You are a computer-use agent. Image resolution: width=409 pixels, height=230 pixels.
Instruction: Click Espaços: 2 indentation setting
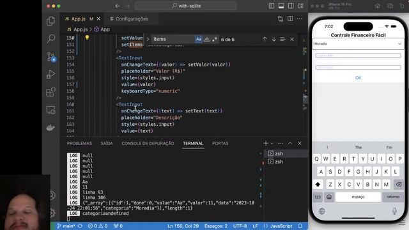click(x=216, y=226)
